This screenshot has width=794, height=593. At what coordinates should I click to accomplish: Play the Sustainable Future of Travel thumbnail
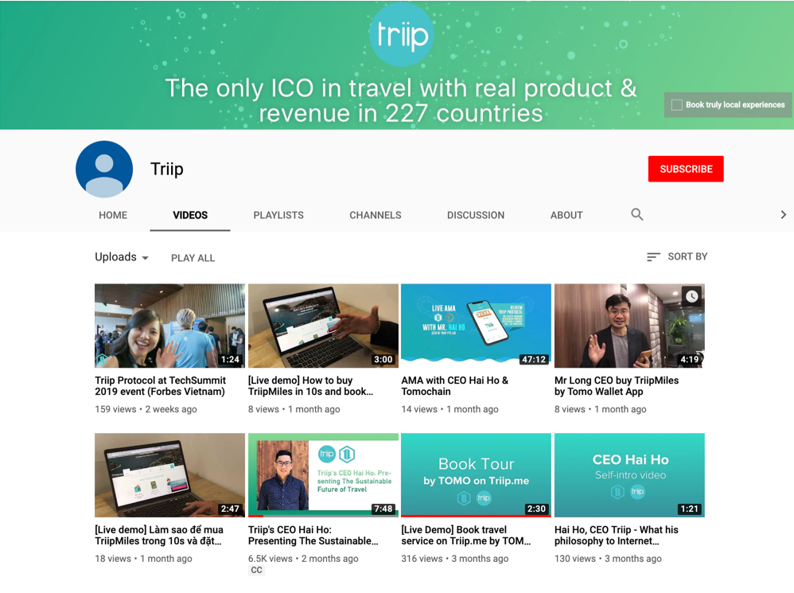point(323,475)
